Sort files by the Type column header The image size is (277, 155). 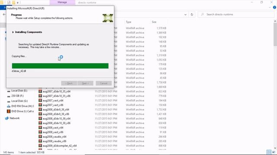(129, 22)
